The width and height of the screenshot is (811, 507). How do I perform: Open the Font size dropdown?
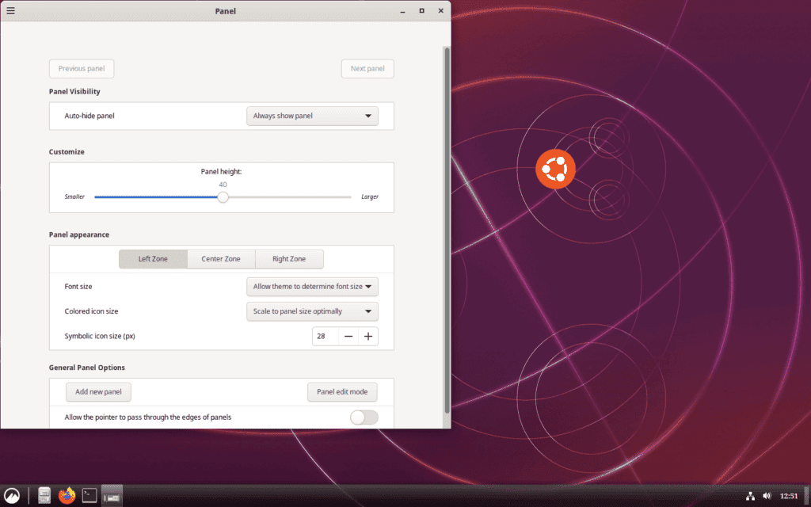(312, 286)
